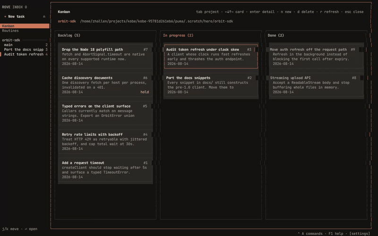Select the Done (2) column header
Screen dimensions: 378x236
276,35
